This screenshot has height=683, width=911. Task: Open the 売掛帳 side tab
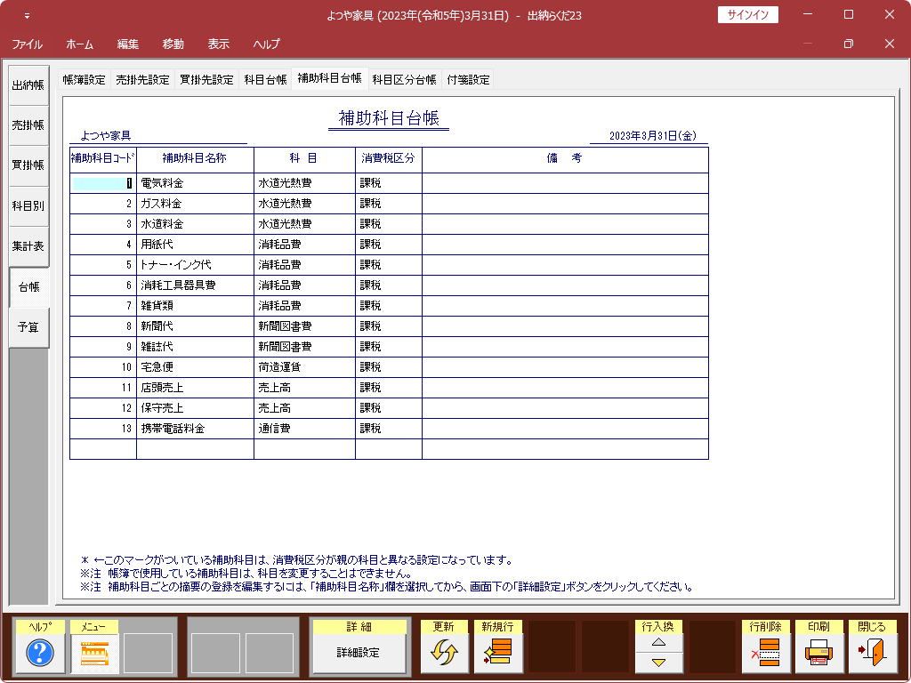pyautogui.click(x=28, y=125)
